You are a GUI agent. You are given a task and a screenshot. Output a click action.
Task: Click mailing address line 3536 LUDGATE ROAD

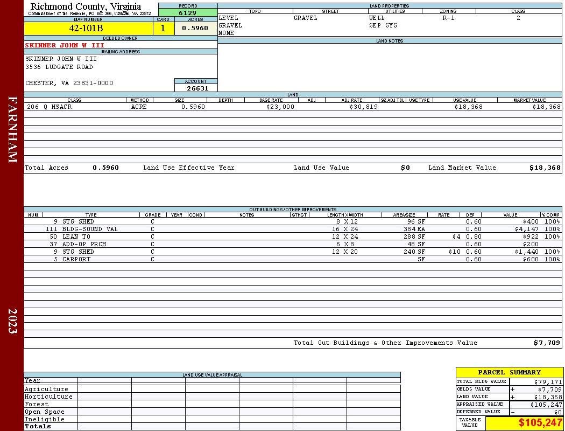tap(59, 67)
